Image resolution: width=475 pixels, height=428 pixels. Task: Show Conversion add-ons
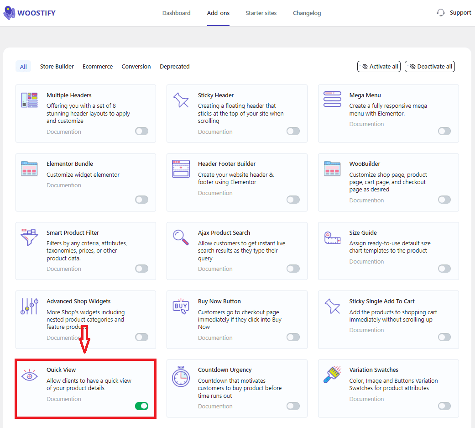136,66
